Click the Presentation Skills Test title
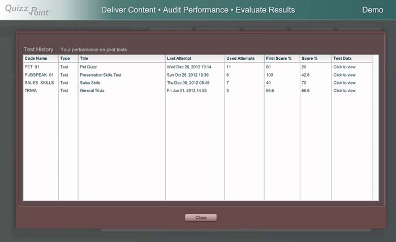The image size is (396, 242). point(101,75)
